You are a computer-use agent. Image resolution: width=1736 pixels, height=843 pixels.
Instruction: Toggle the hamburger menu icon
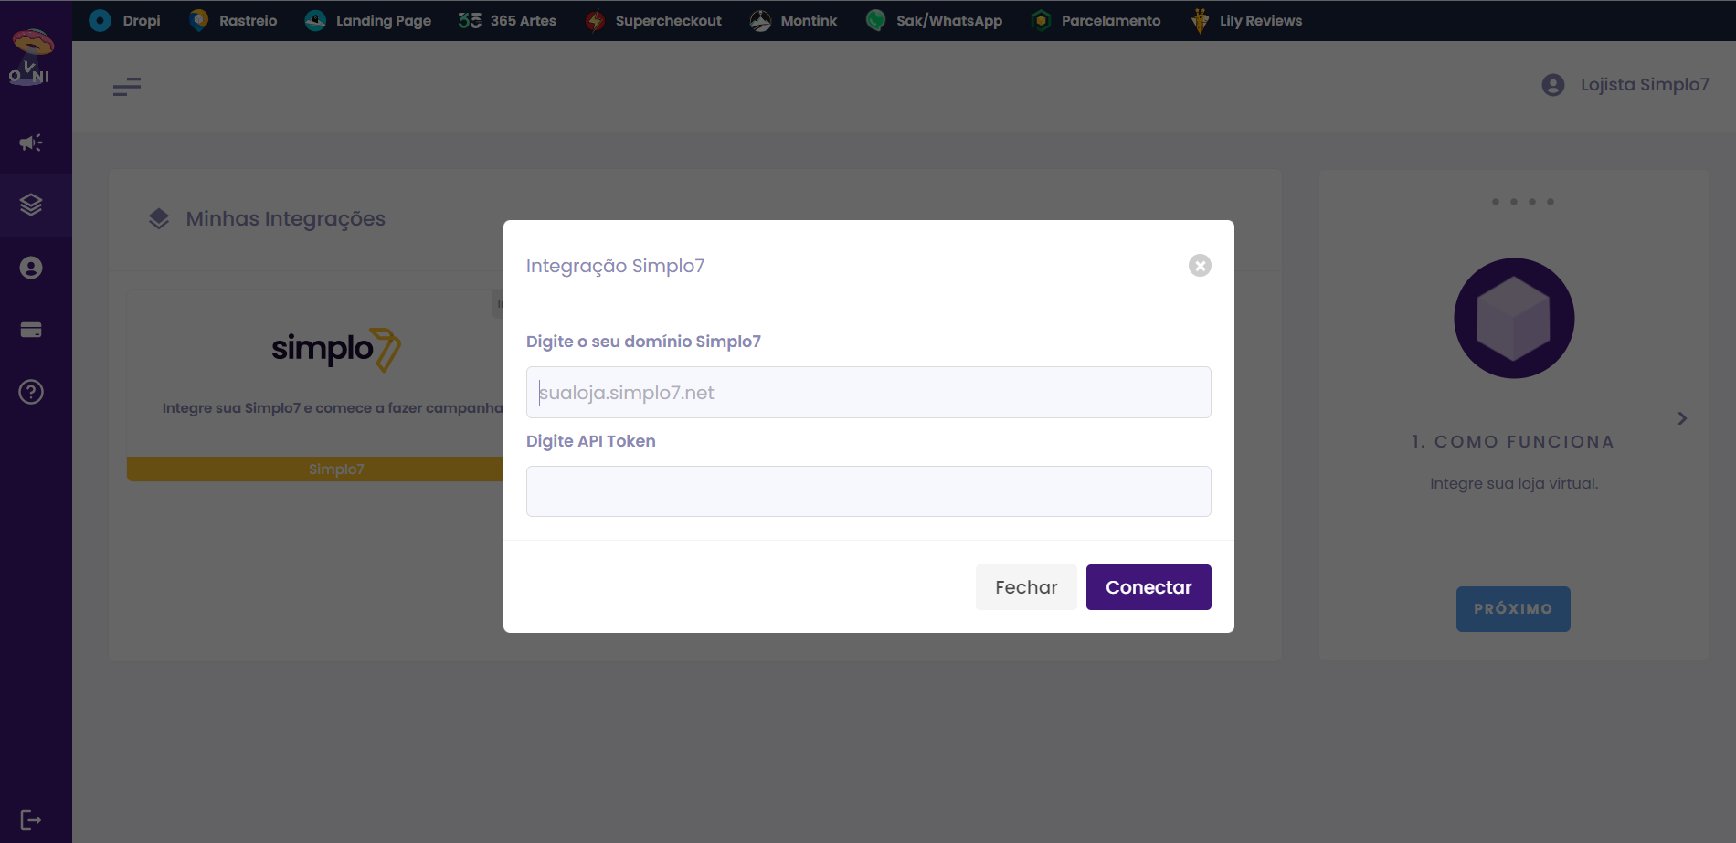pyautogui.click(x=127, y=87)
